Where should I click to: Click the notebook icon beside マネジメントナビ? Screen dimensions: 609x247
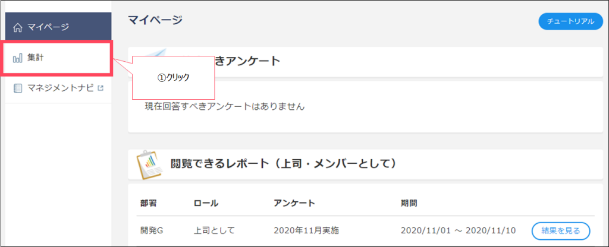(18, 88)
